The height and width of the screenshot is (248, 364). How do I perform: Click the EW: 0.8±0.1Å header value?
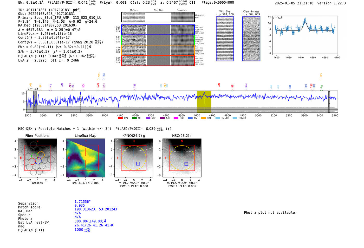[x=31, y=3]
